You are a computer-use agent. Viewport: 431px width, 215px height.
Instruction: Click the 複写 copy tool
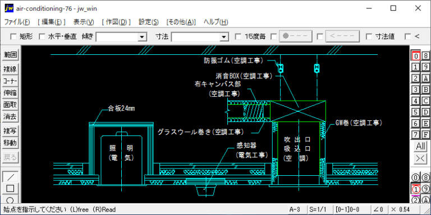(x=10, y=131)
